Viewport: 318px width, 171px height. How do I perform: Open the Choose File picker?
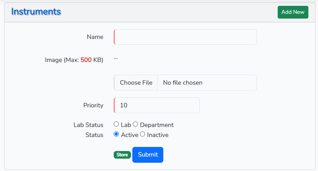[136, 83]
